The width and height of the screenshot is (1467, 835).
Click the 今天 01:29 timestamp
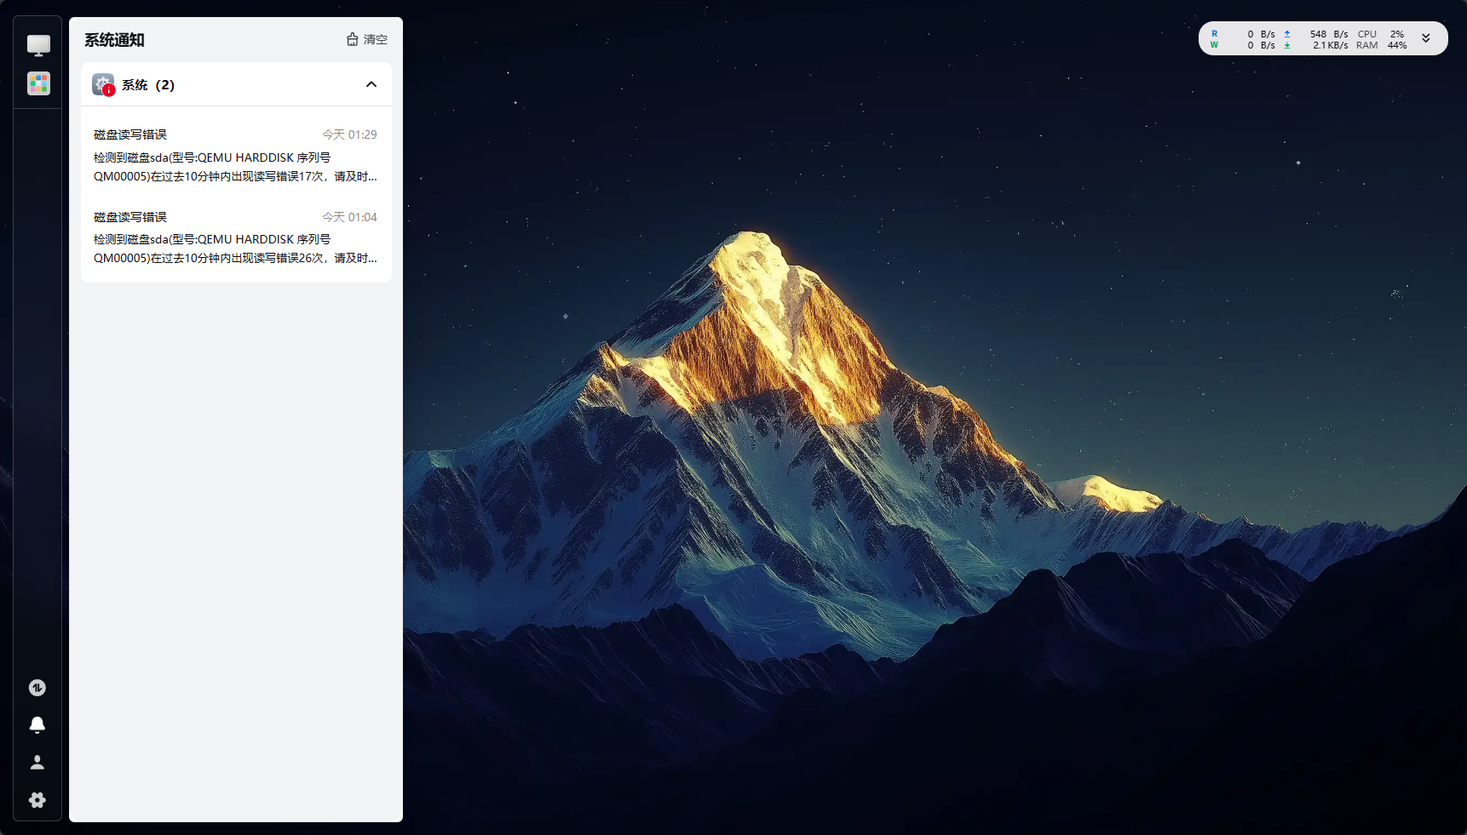point(349,134)
